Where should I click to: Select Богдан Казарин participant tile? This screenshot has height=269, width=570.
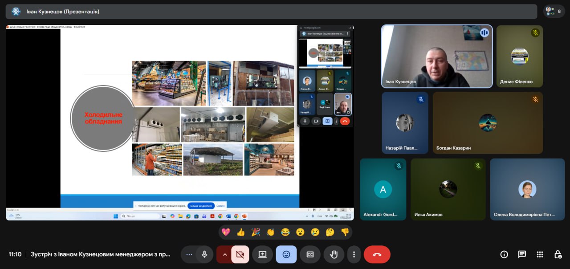[488, 123]
